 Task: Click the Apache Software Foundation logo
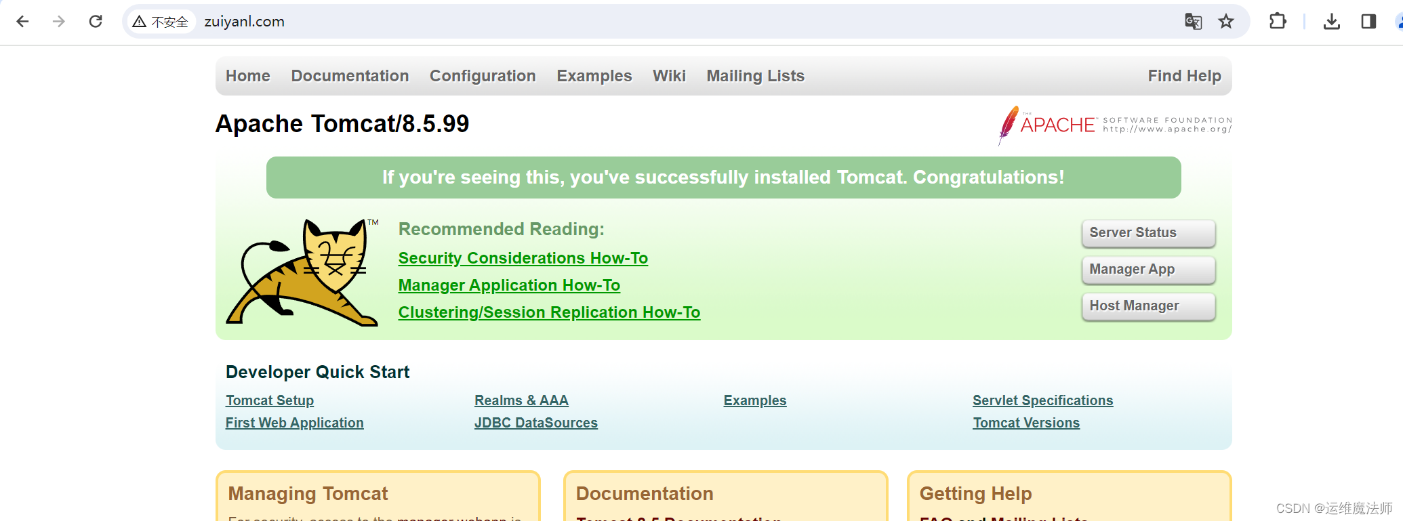[x=1115, y=125]
